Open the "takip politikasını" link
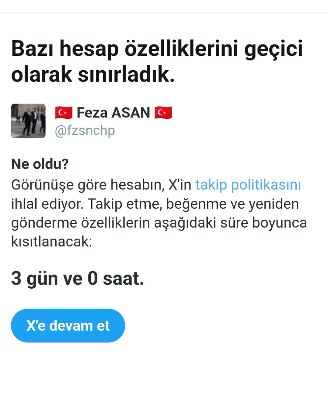Screen dimensions: 328x396 [x=248, y=185]
